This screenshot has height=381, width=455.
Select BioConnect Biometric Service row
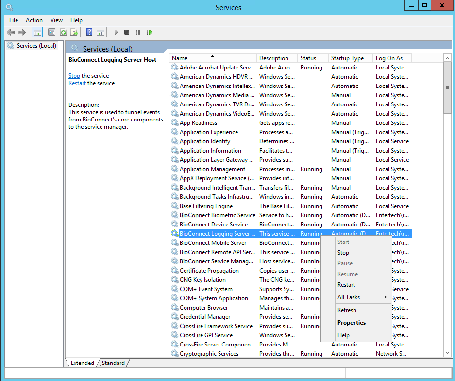[x=291, y=215]
